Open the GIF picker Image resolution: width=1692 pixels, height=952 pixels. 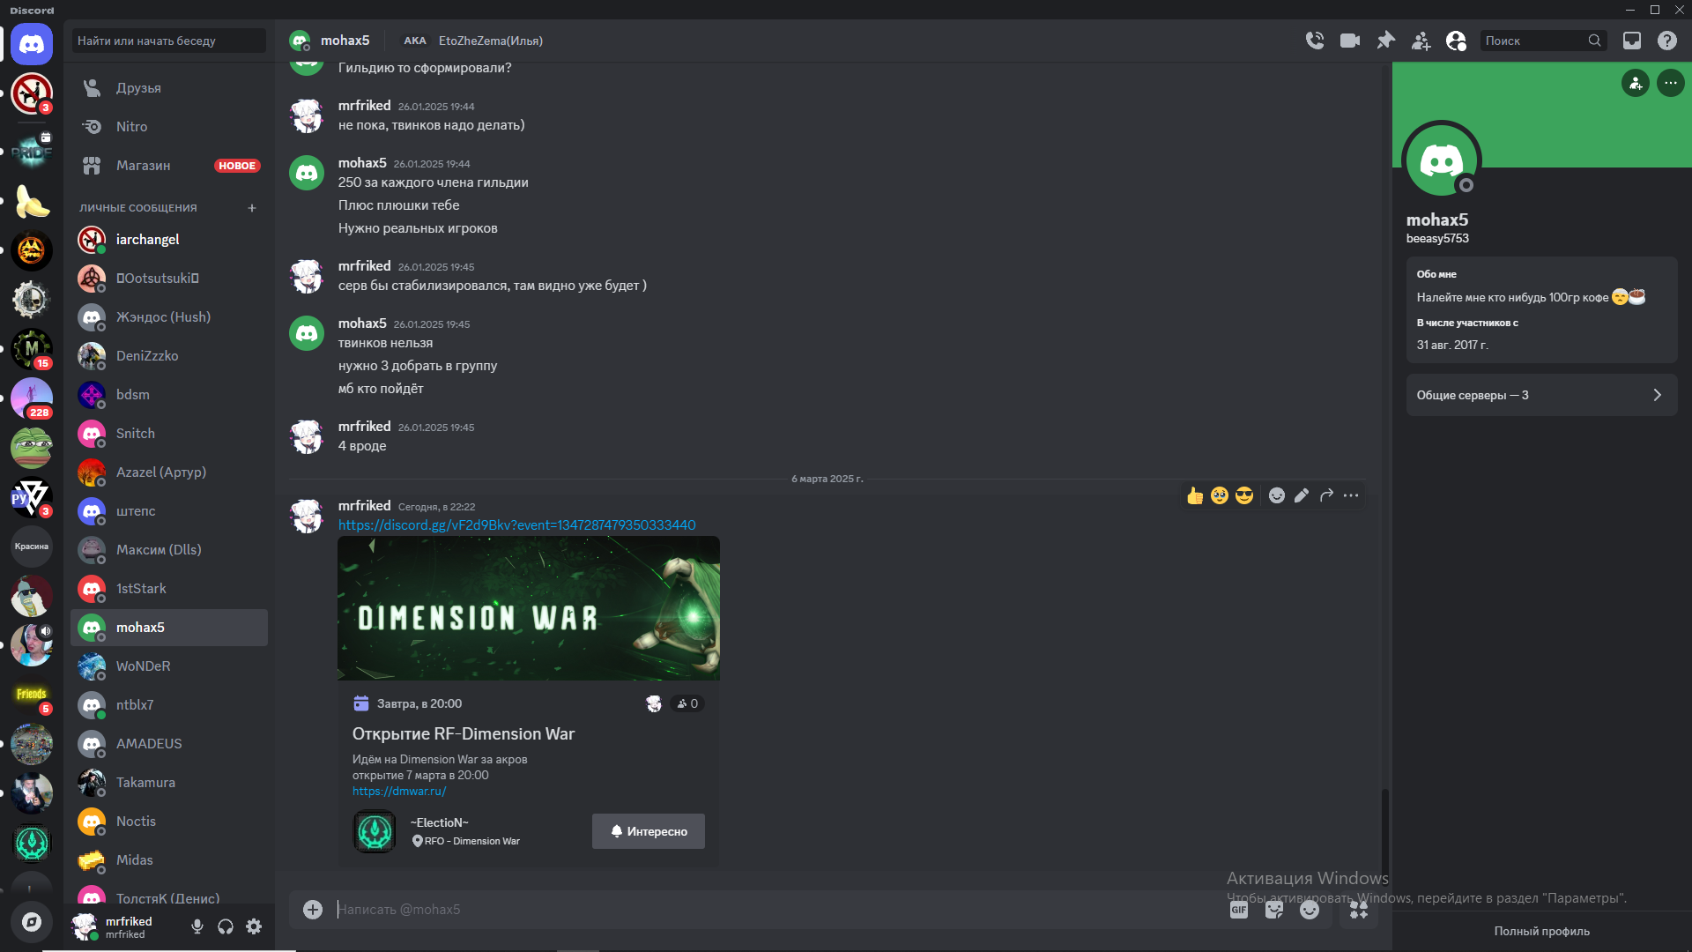(x=1239, y=910)
